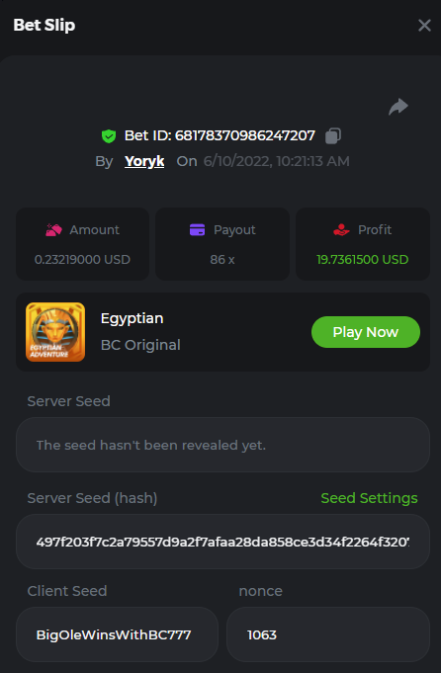Copy the Bet ID with copy icon
Screen dimensions: 441x673
point(333,135)
